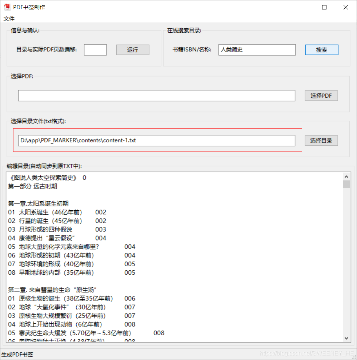The width and height of the screenshot is (357, 360).
Task: Focus the page offset input field
Action: click(95, 50)
